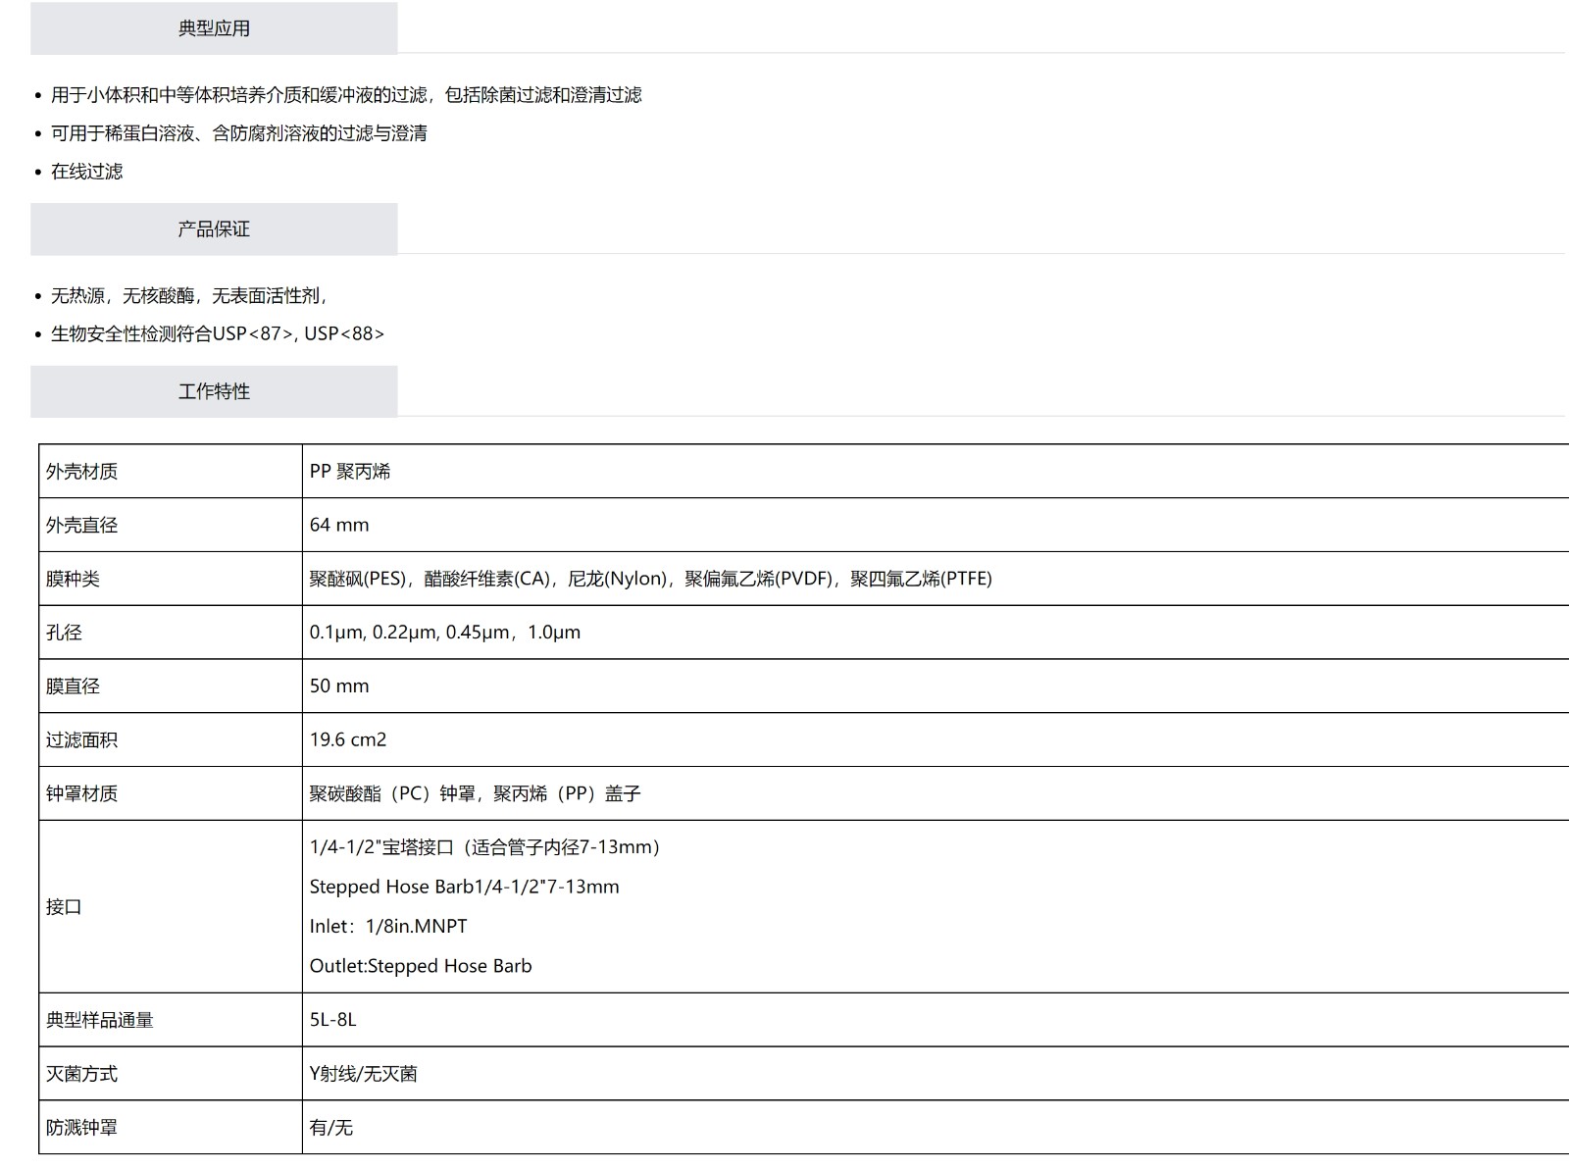This screenshot has width=1569, height=1169.
Task: Open the 工作特性 section header
Action: click(x=214, y=392)
